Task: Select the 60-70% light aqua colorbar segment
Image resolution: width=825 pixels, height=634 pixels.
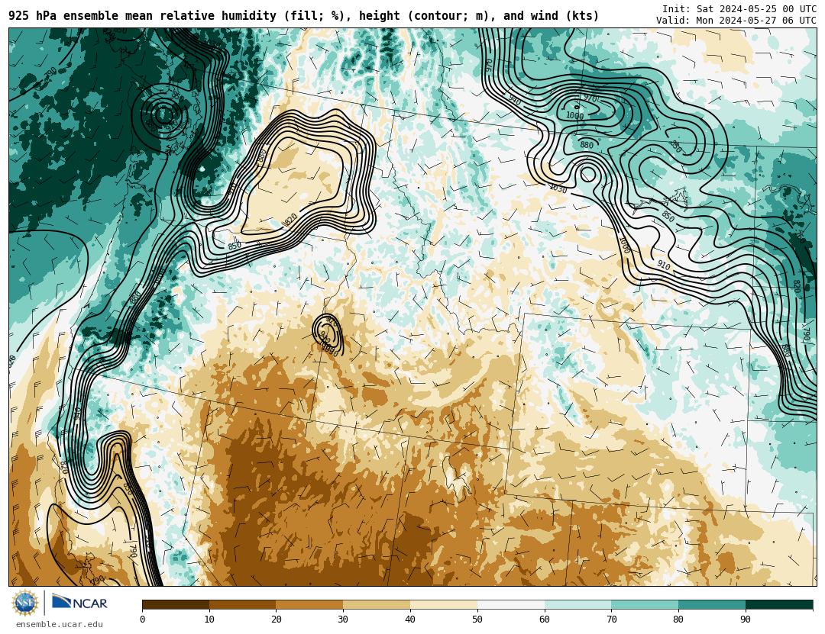Action: (x=577, y=605)
